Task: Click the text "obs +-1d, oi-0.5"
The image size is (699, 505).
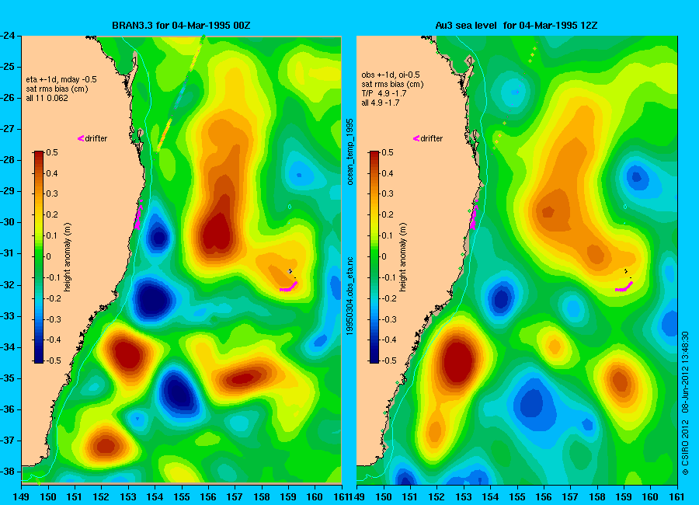Action: (x=391, y=75)
